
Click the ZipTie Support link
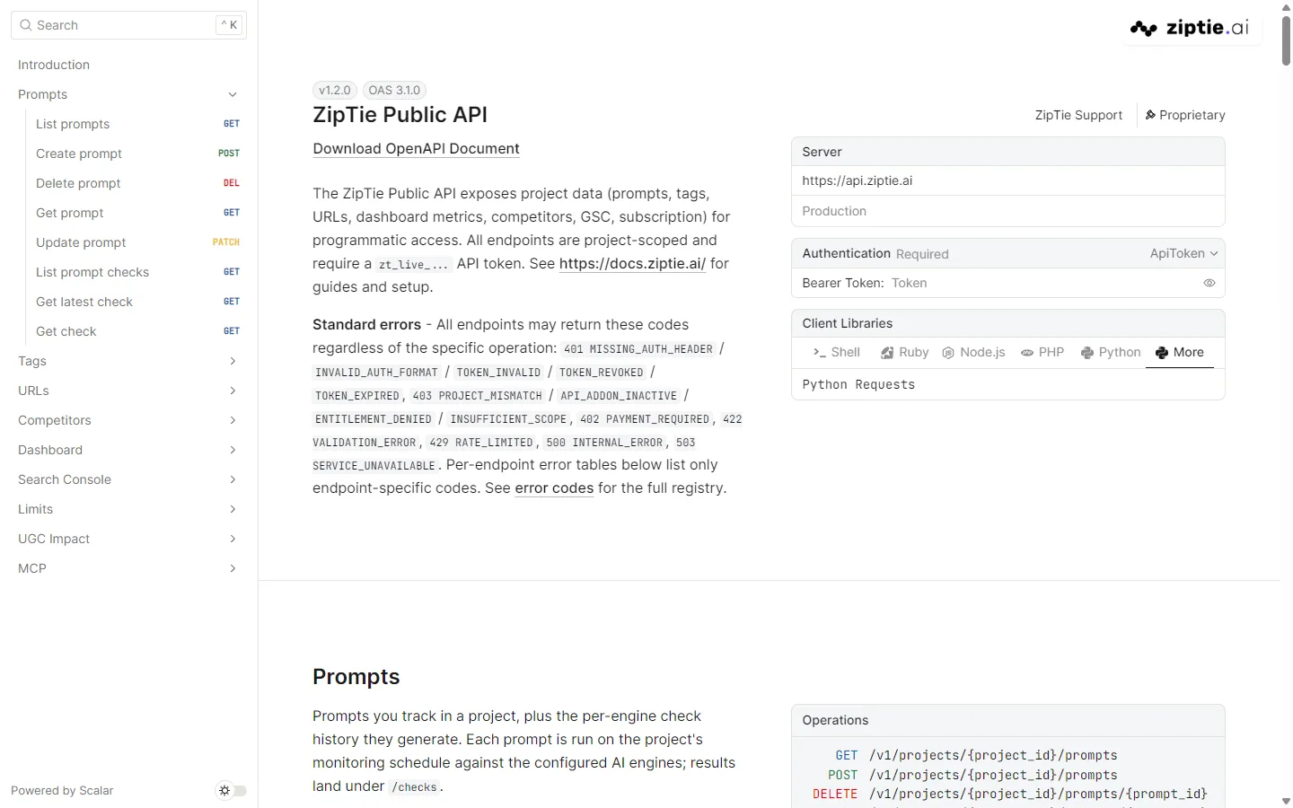point(1078,115)
